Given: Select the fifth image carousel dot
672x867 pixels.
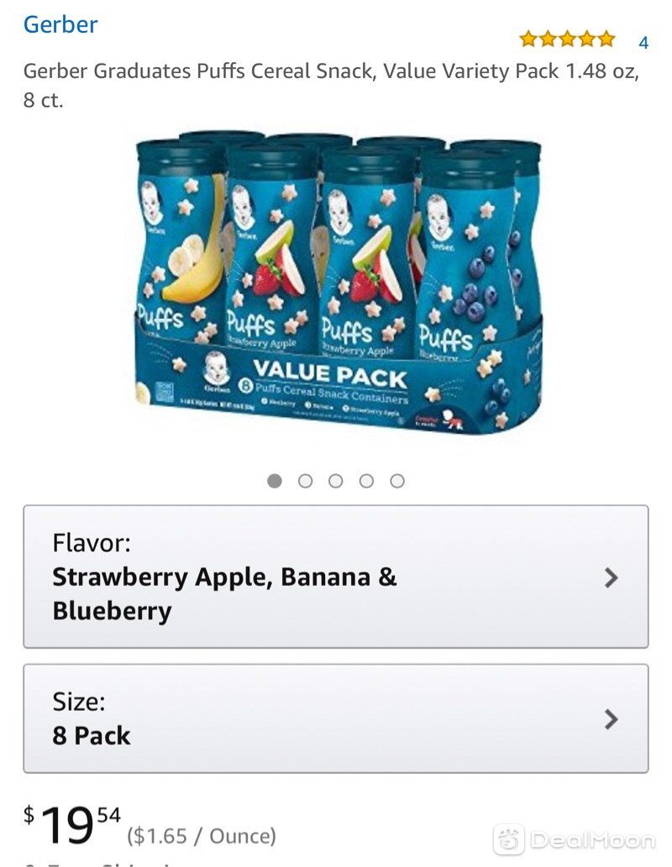Looking at the screenshot, I should pos(396,481).
